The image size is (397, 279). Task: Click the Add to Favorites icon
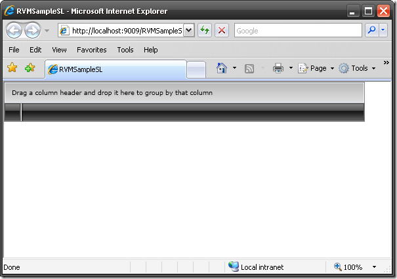(x=30, y=68)
